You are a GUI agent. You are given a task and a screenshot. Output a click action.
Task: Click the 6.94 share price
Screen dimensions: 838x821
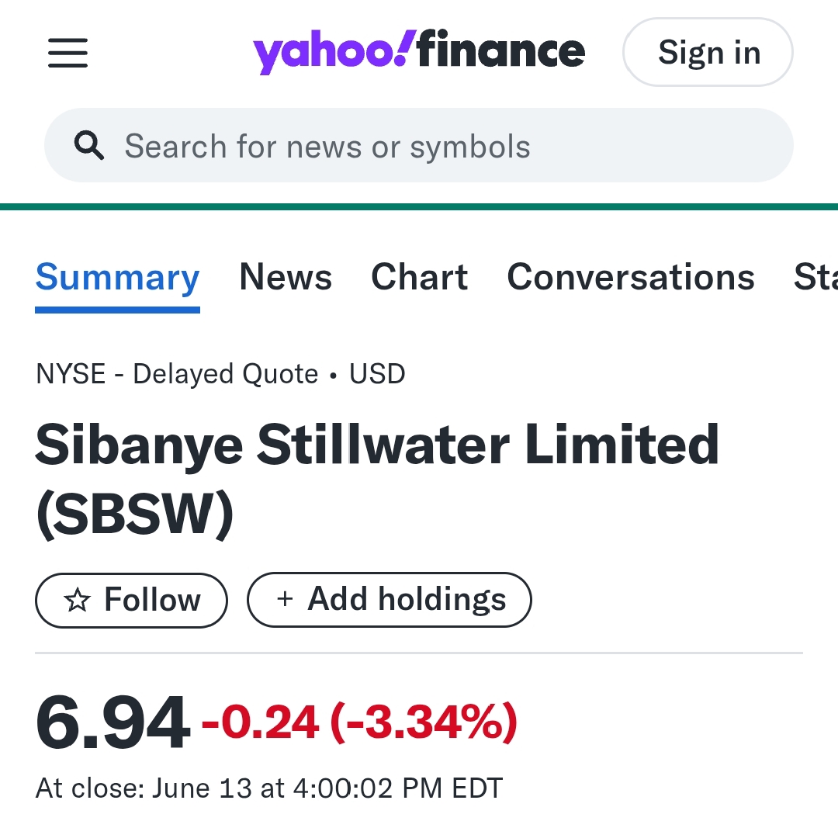pyautogui.click(x=113, y=722)
